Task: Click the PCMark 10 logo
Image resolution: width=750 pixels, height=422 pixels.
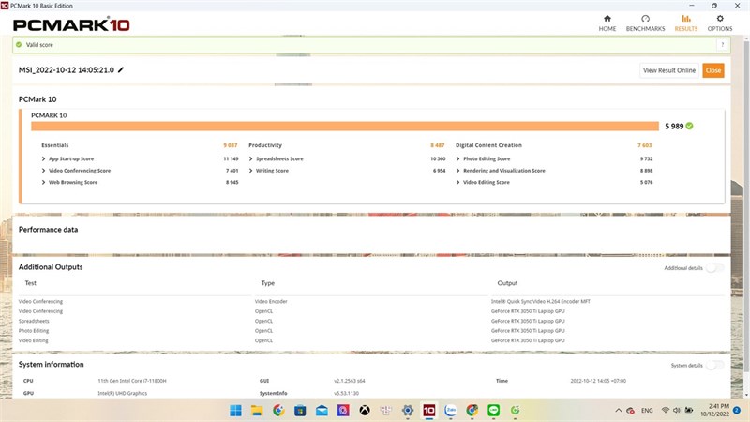Action: point(71,25)
